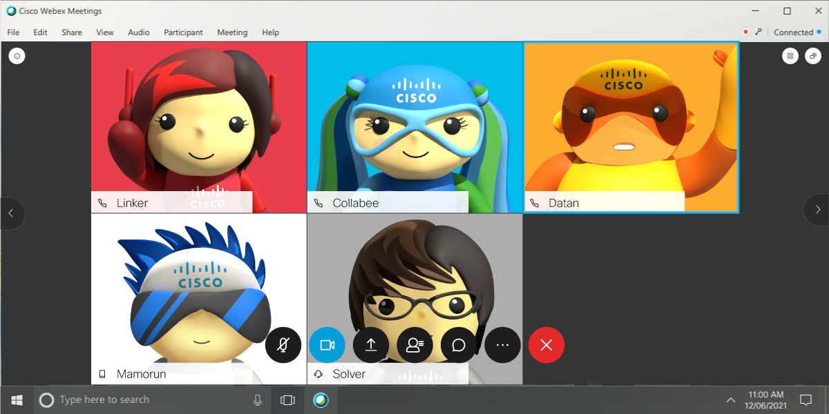
Task: Select Mamorun's video tile
Action: (199, 299)
